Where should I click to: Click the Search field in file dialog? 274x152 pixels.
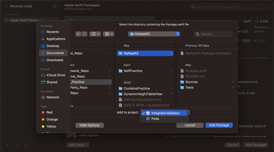[x=213, y=34]
